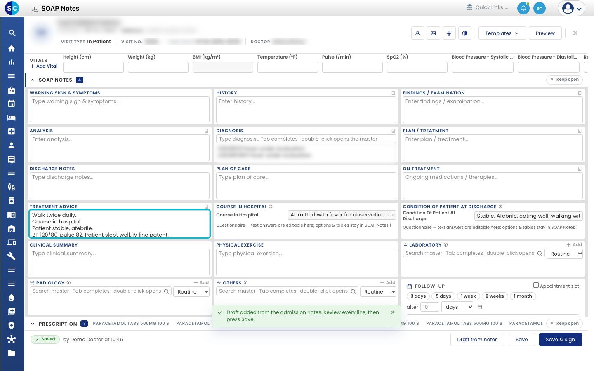This screenshot has width=594, height=371.
Task: Toggle the contrast half-circle icon
Action: tap(464, 33)
